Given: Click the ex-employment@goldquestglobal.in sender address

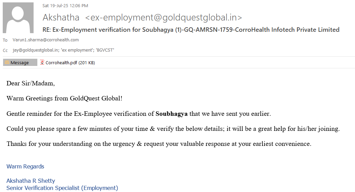Looking at the screenshot, I should coord(163,17).
